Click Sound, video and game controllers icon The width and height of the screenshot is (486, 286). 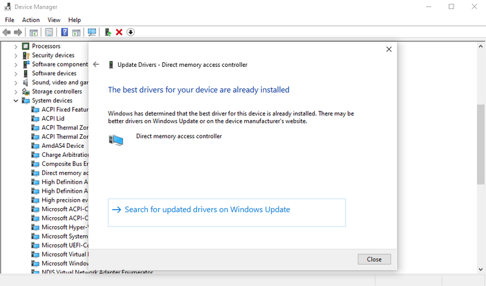[x=25, y=82]
